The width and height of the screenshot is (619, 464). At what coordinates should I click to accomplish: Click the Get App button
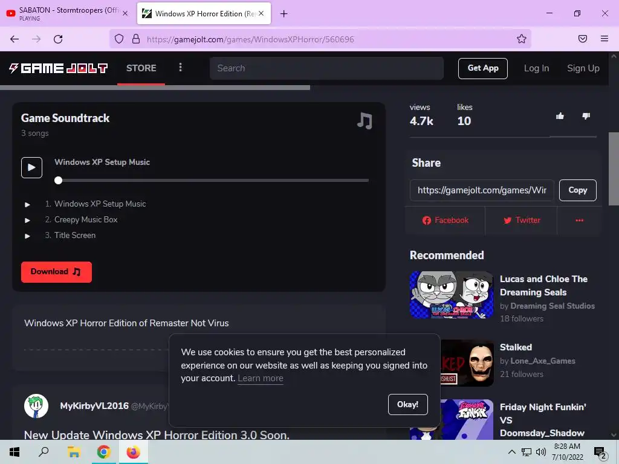pyautogui.click(x=483, y=68)
